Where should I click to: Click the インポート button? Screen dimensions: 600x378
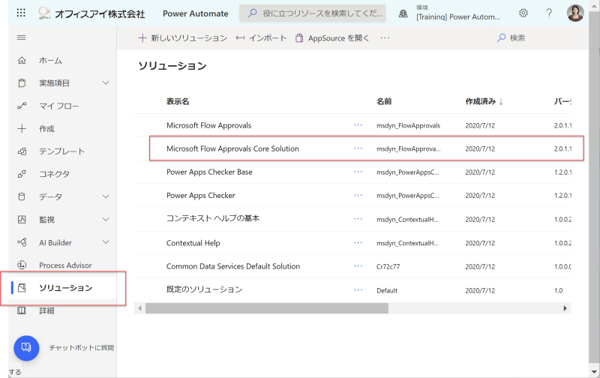(x=261, y=38)
